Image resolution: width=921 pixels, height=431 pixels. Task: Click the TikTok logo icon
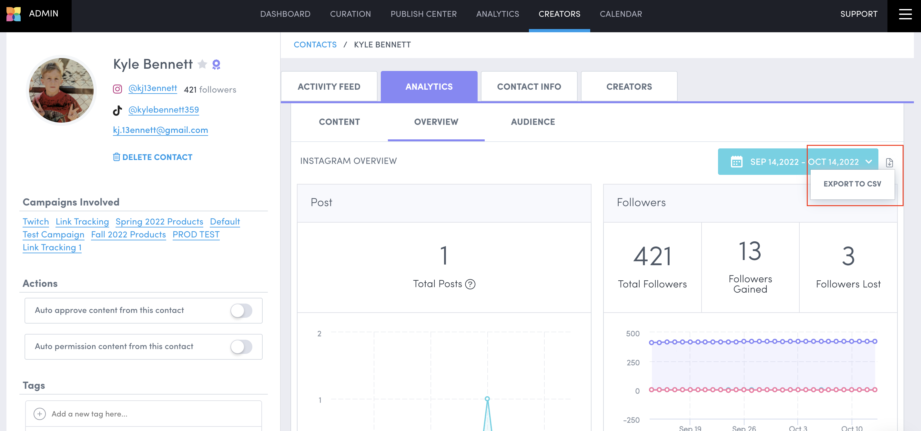(x=117, y=110)
